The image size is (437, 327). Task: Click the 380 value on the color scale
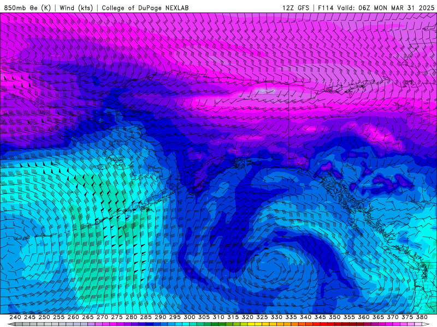pos(422,317)
